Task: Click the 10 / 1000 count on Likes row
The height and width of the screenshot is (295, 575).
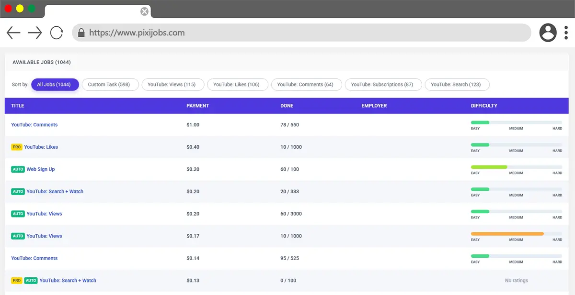Action: tap(291, 147)
